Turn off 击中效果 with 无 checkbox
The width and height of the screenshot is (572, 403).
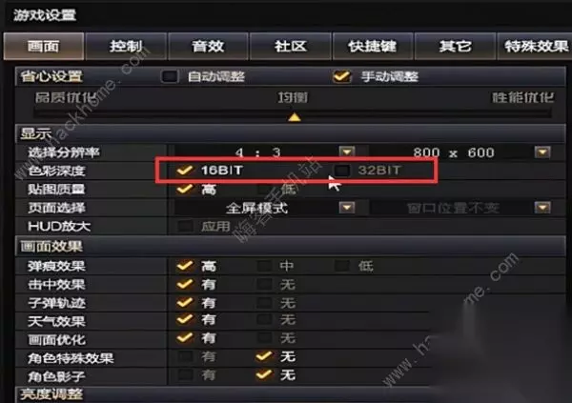point(264,284)
